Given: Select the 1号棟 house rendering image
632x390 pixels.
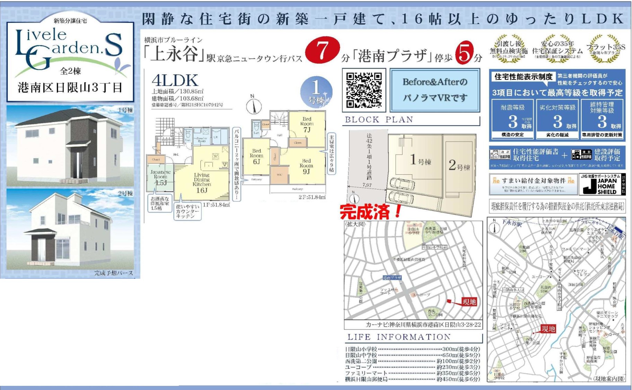Looking at the screenshot, I should [70, 146].
